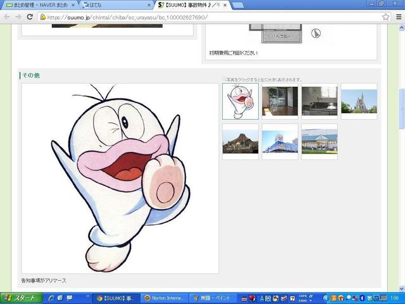Click the URL address bar
The image size is (405, 304).
tap(215, 17)
